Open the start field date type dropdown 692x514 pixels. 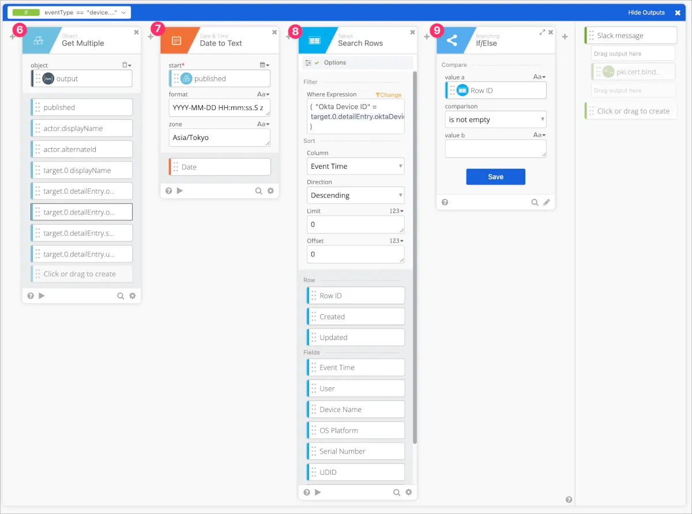coord(265,65)
